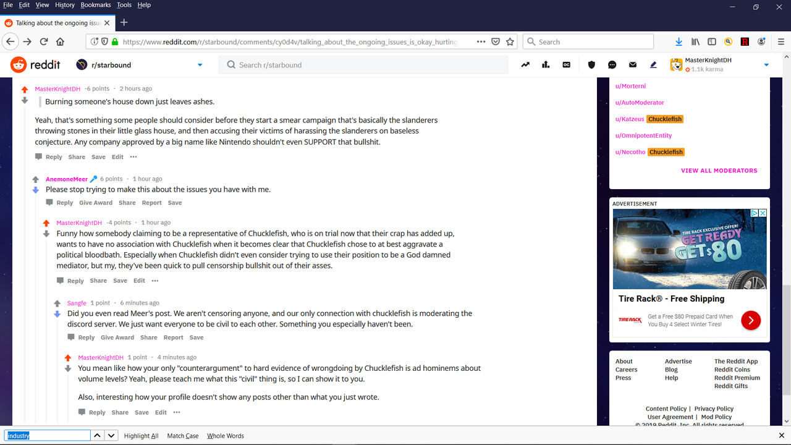Open the All bar chart icon

click(x=546, y=65)
